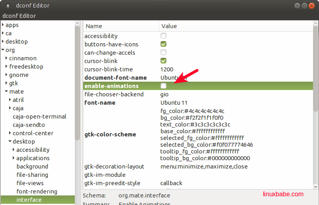Select the gtk-color-scheme row
Image resolution: width=319 pixels, height=205 pixels.
pyautogui.click(x=110, y=134)
